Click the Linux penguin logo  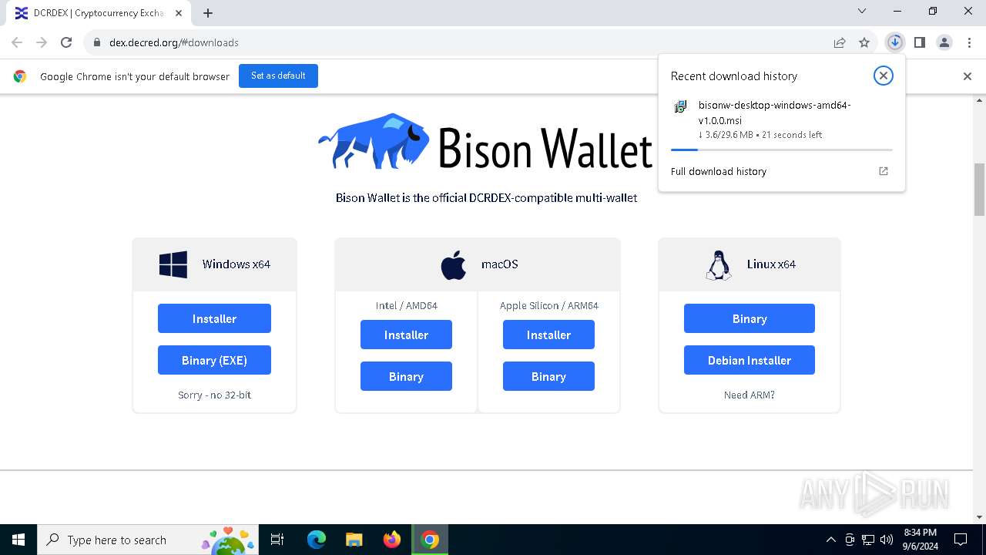(x=719, y=264)
